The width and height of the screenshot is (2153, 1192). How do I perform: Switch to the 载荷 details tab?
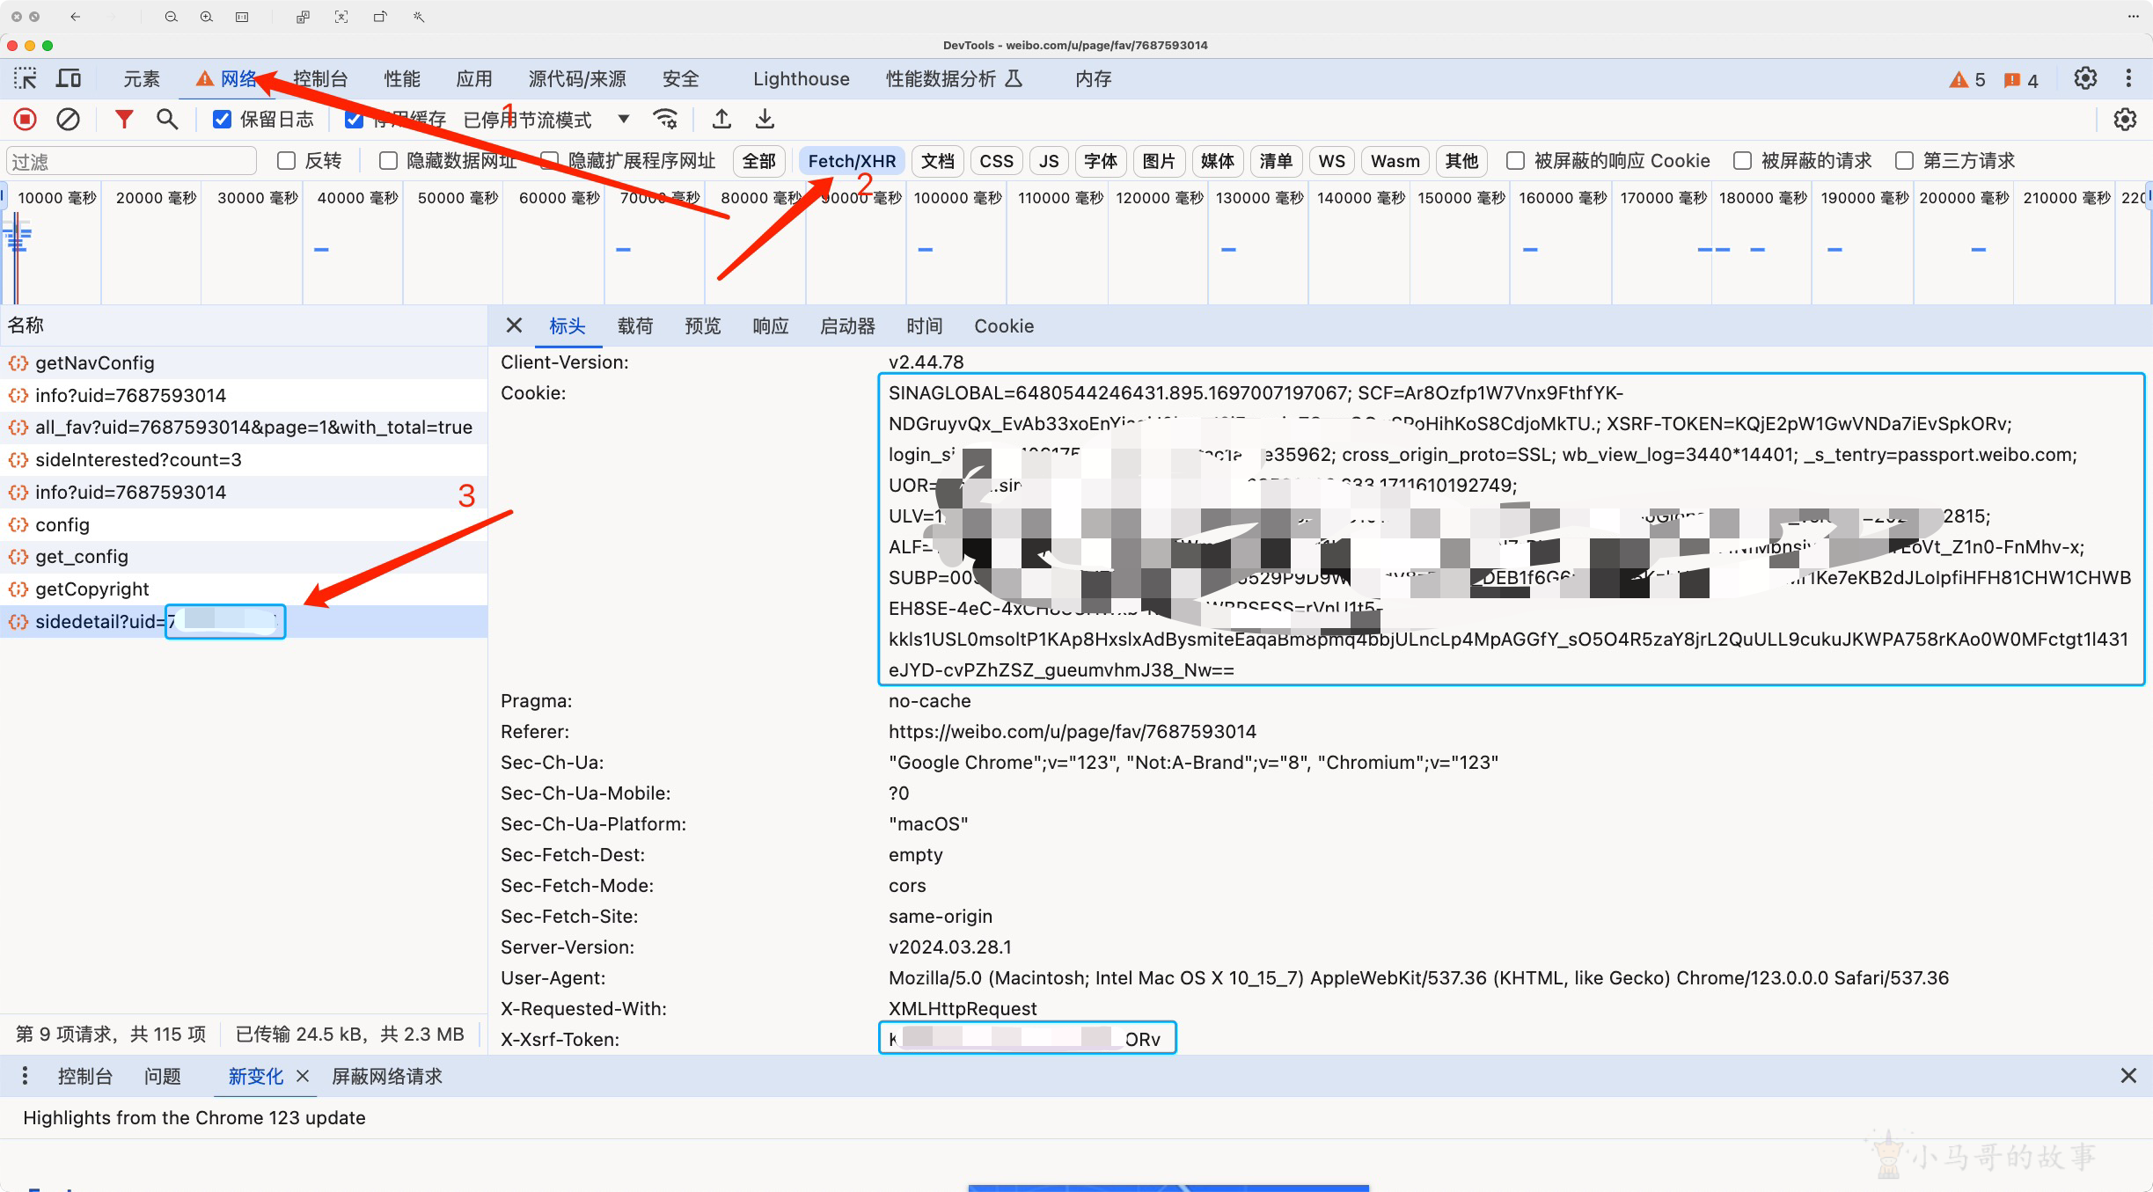click(635, 326)
